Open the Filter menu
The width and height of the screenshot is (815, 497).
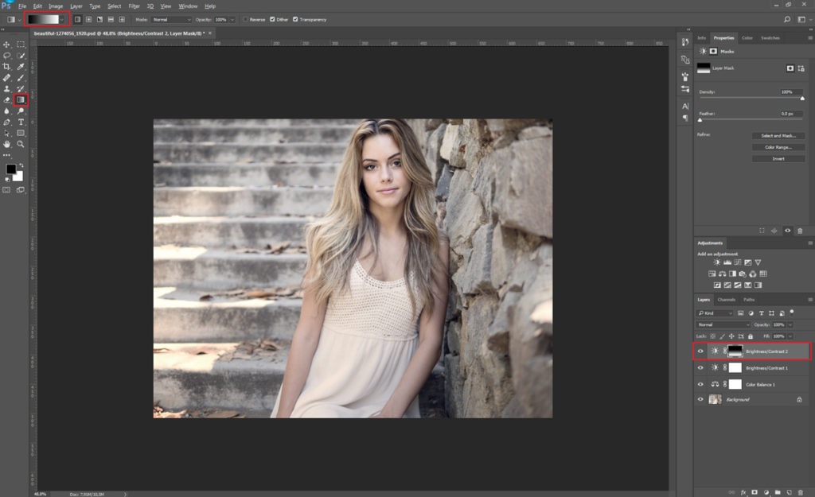coord(134,6)
